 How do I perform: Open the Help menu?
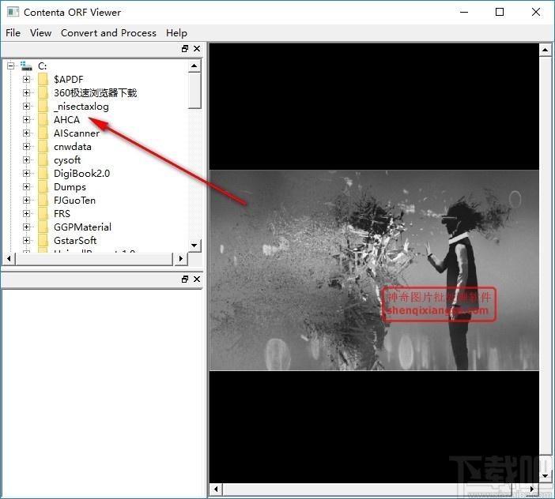176,33
